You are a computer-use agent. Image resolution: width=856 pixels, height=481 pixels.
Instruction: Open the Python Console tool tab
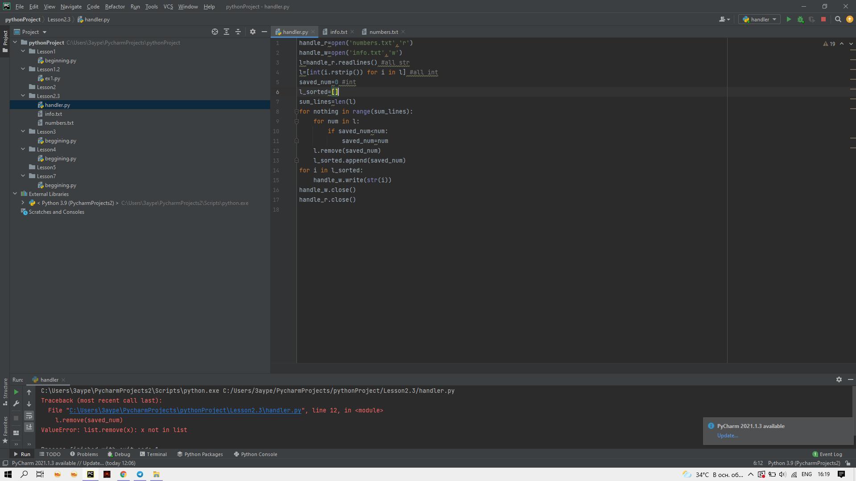tap(255, 454)
